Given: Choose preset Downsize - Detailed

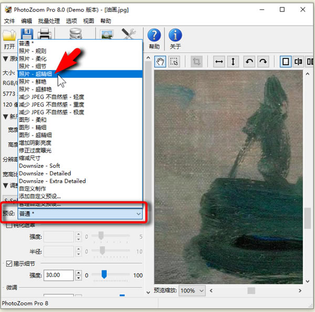Looking at the screenshot, I should (80, 173).
